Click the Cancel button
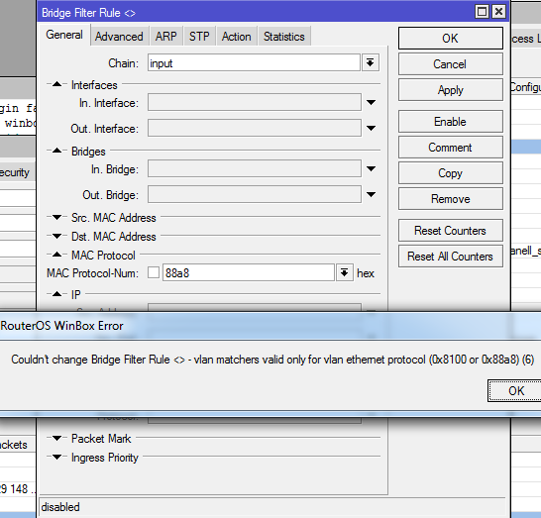 click(450, 64)
